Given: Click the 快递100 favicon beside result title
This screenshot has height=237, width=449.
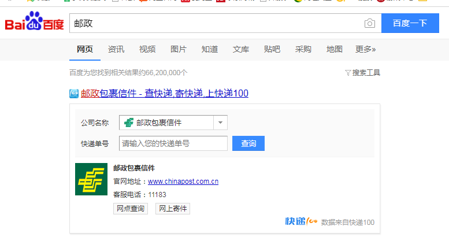Looking at the screenshot, I should (74, 94).
